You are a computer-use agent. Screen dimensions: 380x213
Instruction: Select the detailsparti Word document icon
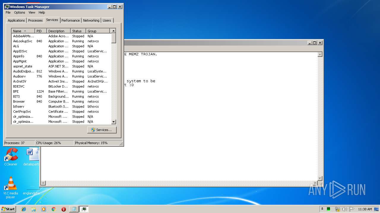click(x=31, y=157)
